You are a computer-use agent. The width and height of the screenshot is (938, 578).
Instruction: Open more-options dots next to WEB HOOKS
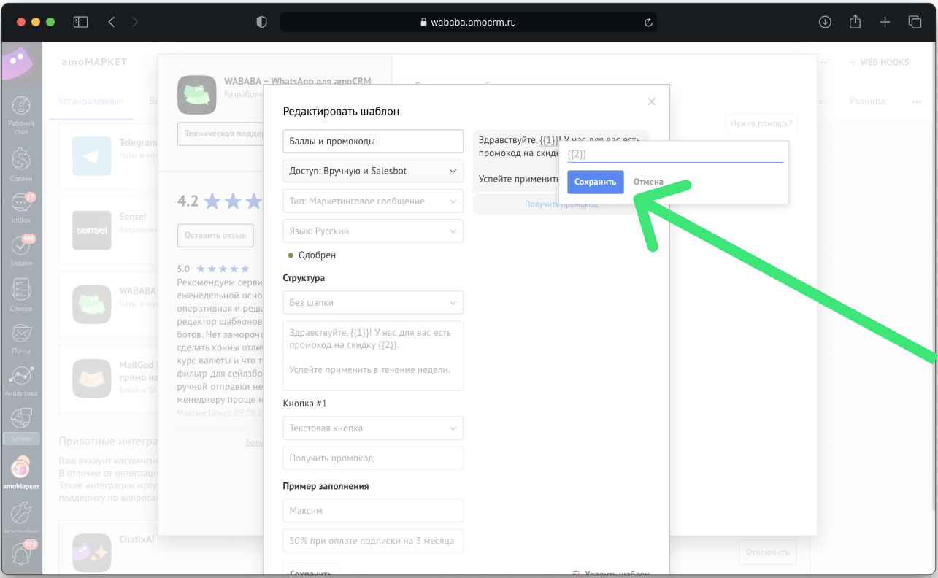[x=826, y=63]
